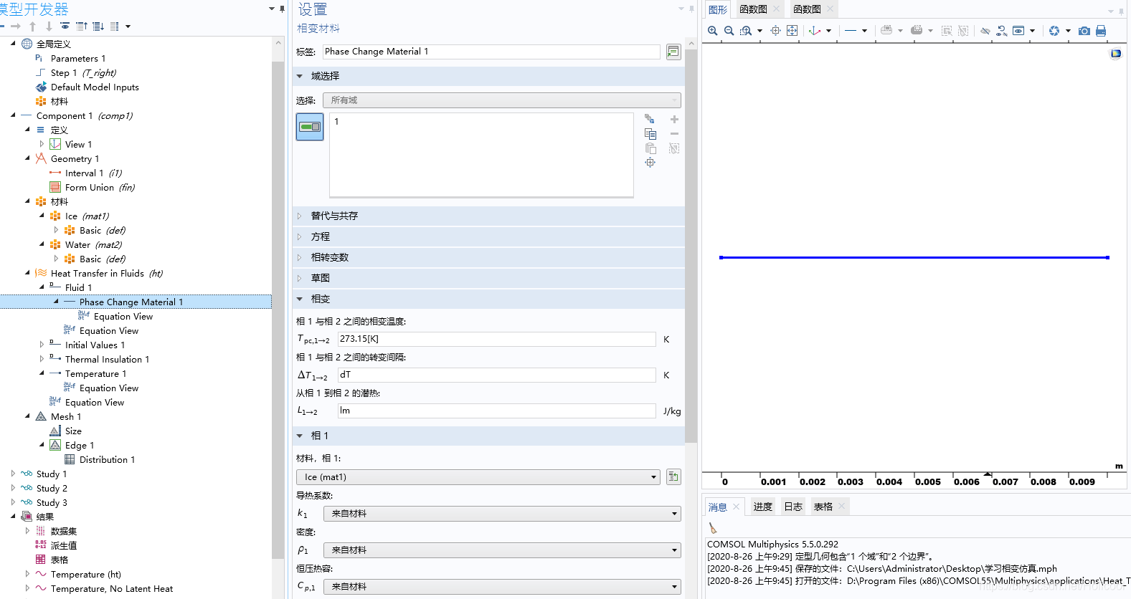Click the go to material icon beside Ice (mat1)

tap(673, 477)
